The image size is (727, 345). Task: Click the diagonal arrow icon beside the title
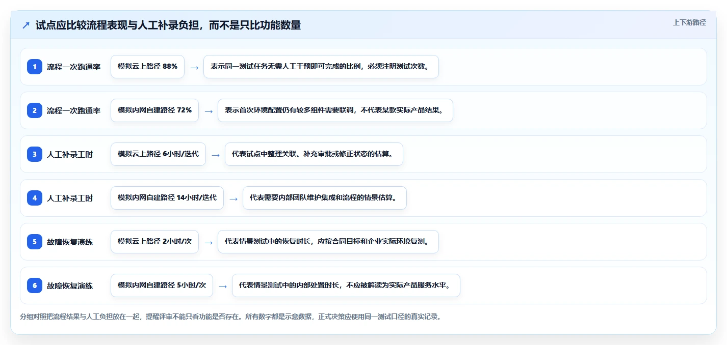pos(26,25)
